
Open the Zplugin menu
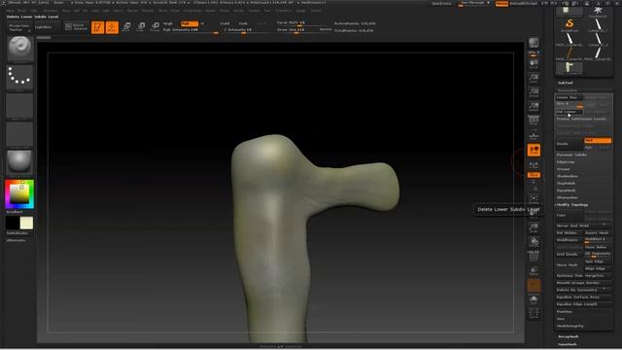(301, 11)
